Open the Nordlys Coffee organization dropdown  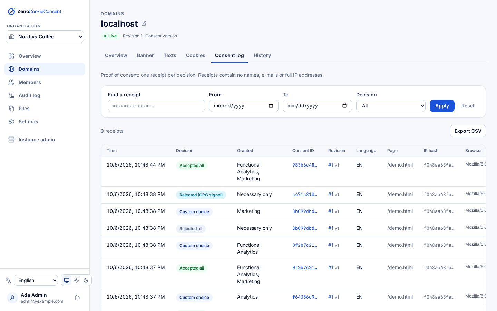(x=45, y=37)
